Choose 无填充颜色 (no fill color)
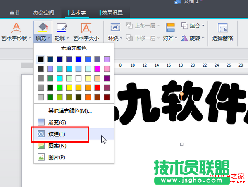Image resolution: width=248 pixels, height=187 pixels. [x=74, y=48]
